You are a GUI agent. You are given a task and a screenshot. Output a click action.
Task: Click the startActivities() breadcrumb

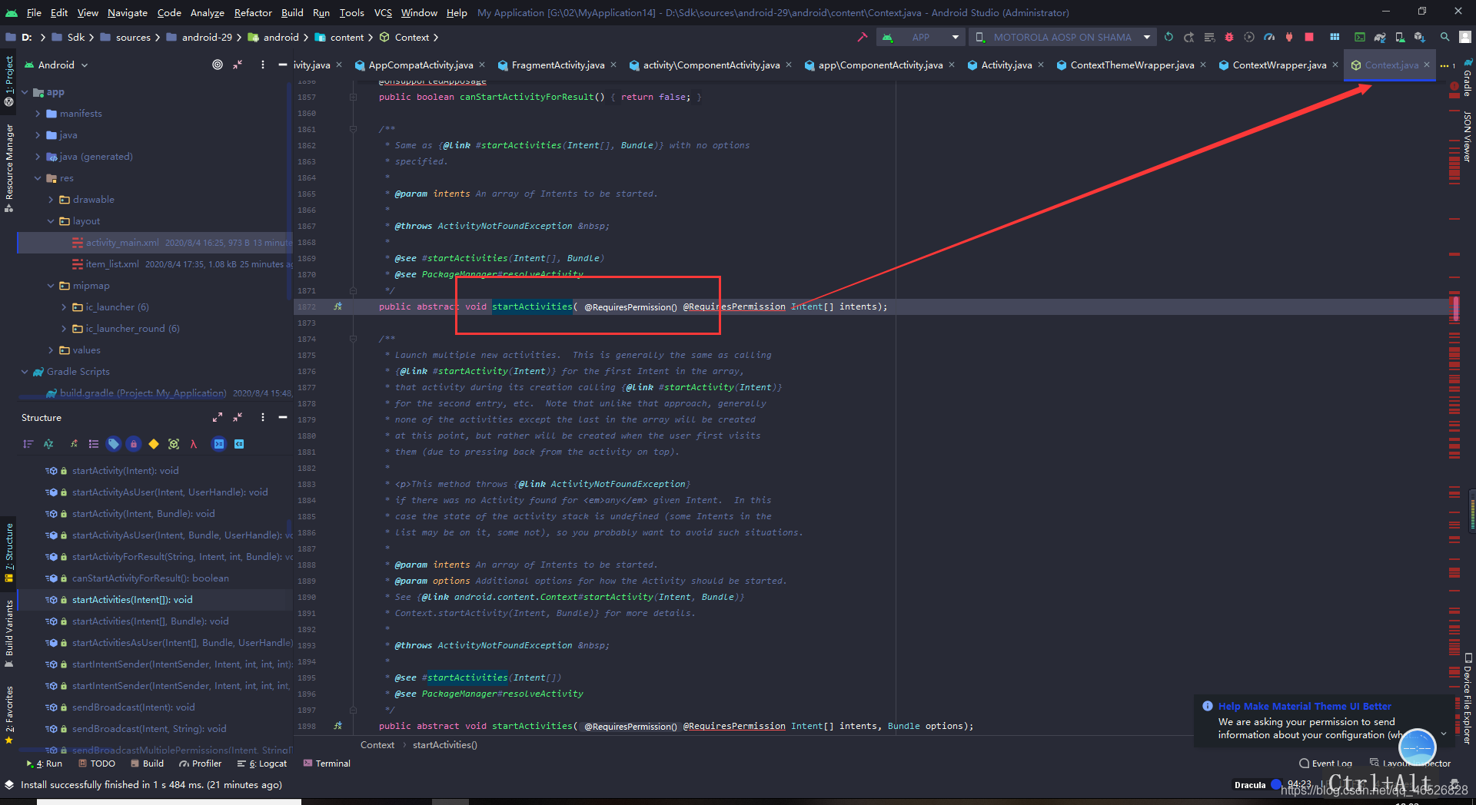pyautogui.click(x=444, y=745)
